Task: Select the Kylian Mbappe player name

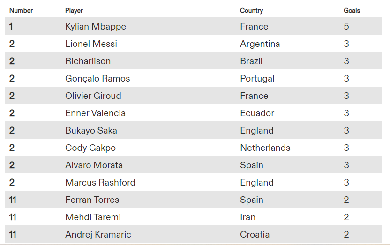Action: pyautogui.click(x=96, y=27)
